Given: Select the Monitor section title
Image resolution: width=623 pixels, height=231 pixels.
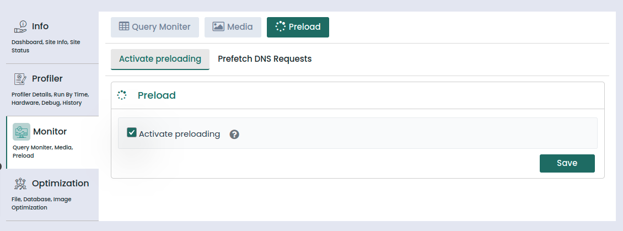Looking at the screenshot, I should pyautogui.click(x=50, y=132).
